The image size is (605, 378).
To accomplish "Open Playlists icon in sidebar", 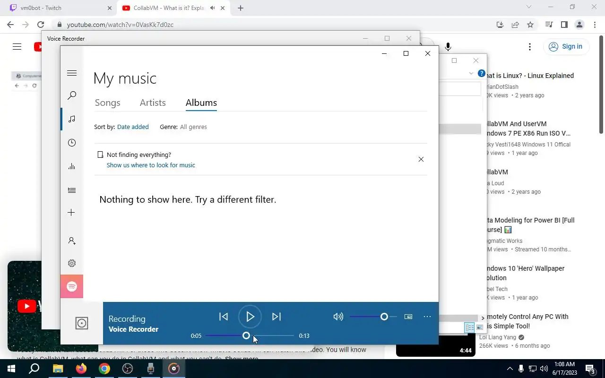I will coord(72,190).
